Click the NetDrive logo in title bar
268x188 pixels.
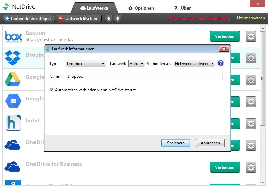coord(6,7)
